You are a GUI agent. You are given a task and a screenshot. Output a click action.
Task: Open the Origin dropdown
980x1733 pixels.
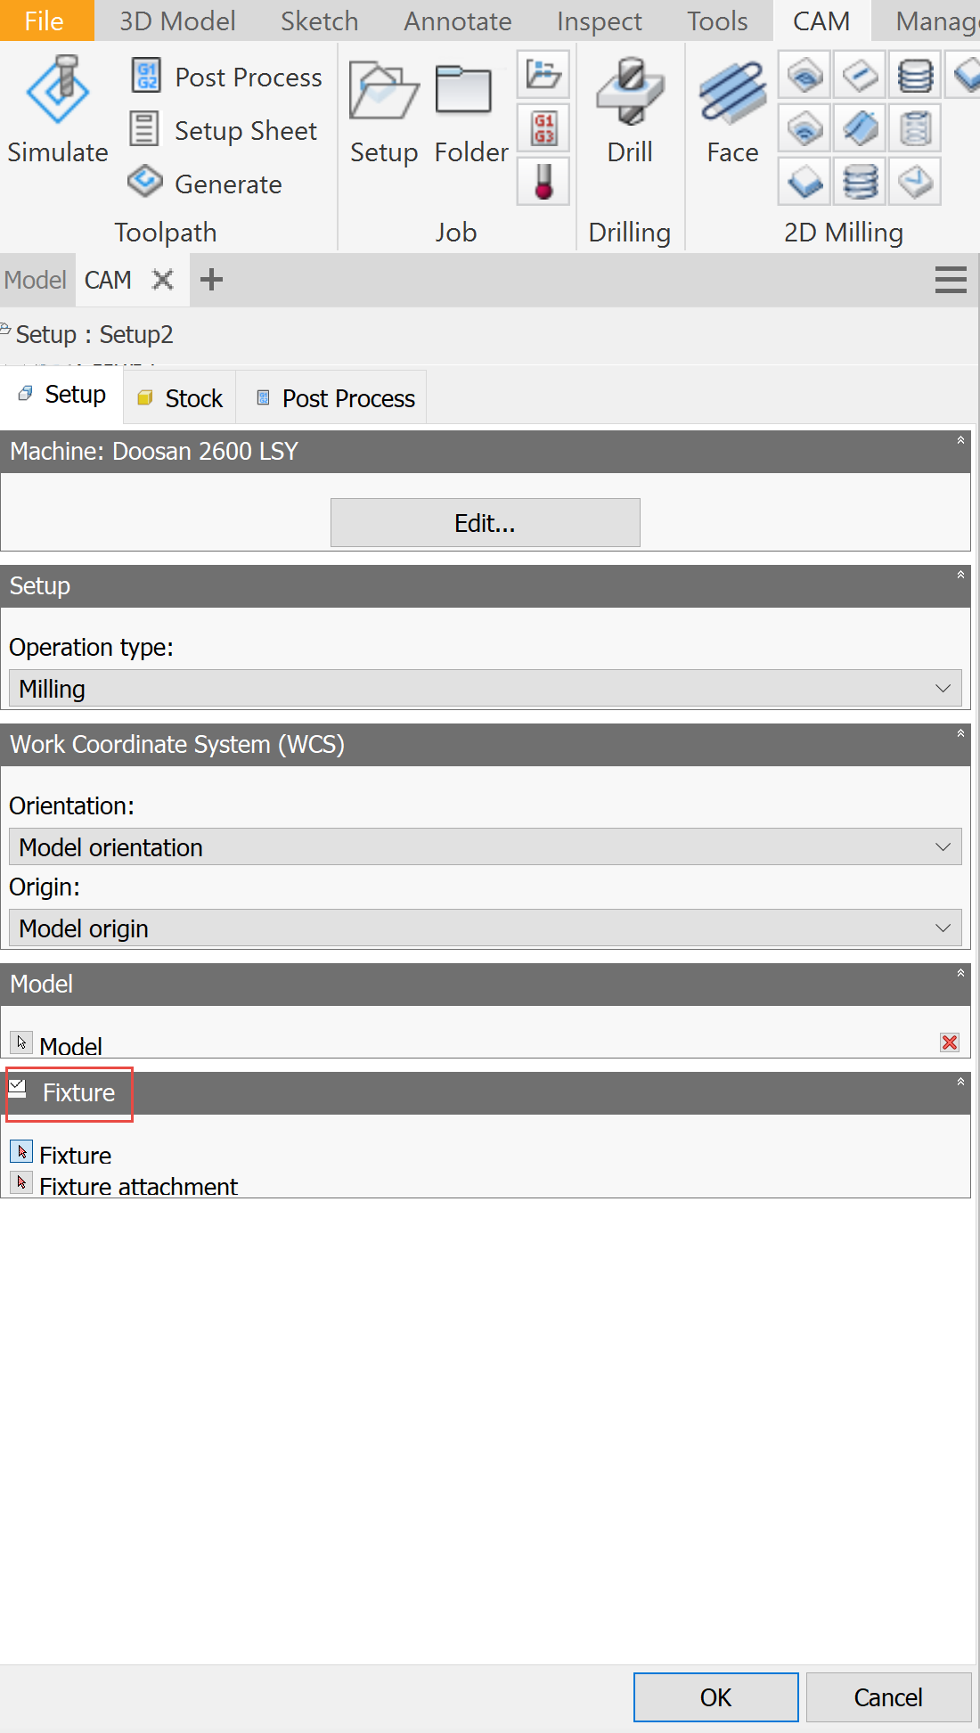486,928
